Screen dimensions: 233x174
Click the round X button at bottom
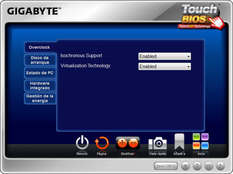pyautogui.click(x=186, y=166)
